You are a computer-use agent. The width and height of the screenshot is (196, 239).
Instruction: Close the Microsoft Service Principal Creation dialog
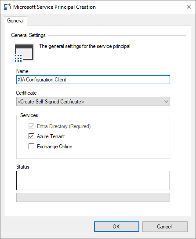click(189, 7)
